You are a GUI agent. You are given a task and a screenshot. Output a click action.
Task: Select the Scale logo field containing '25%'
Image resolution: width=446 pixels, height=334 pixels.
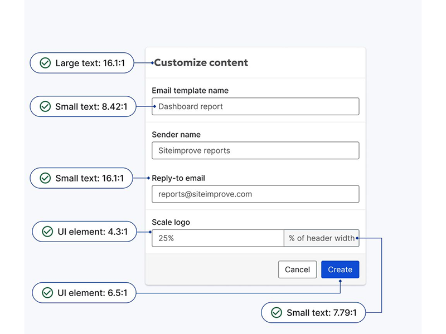click(x=217, y=238)
